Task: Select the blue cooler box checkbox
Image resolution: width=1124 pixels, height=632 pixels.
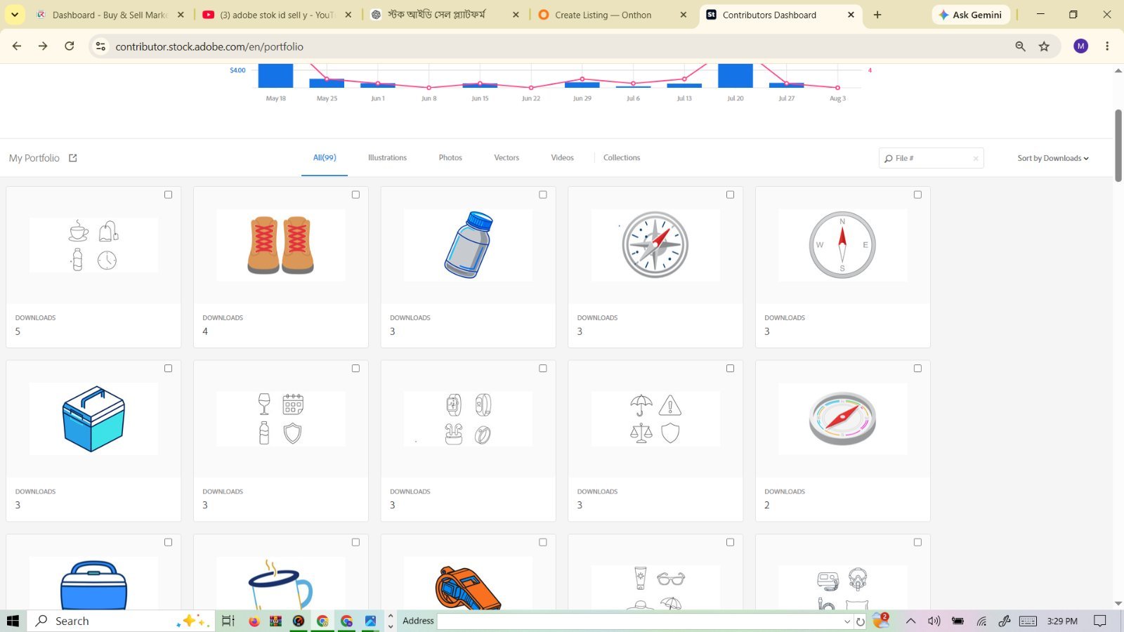Action: [168, 368]
